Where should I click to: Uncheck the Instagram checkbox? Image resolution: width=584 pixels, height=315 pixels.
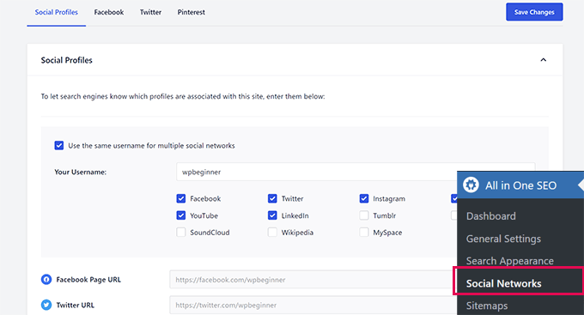tap(364, 198)
